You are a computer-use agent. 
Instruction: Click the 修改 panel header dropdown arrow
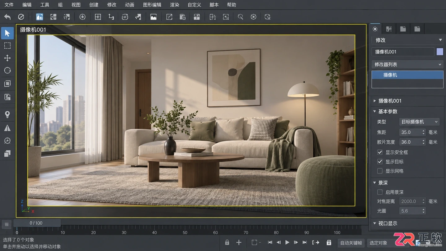coord(440,40)
